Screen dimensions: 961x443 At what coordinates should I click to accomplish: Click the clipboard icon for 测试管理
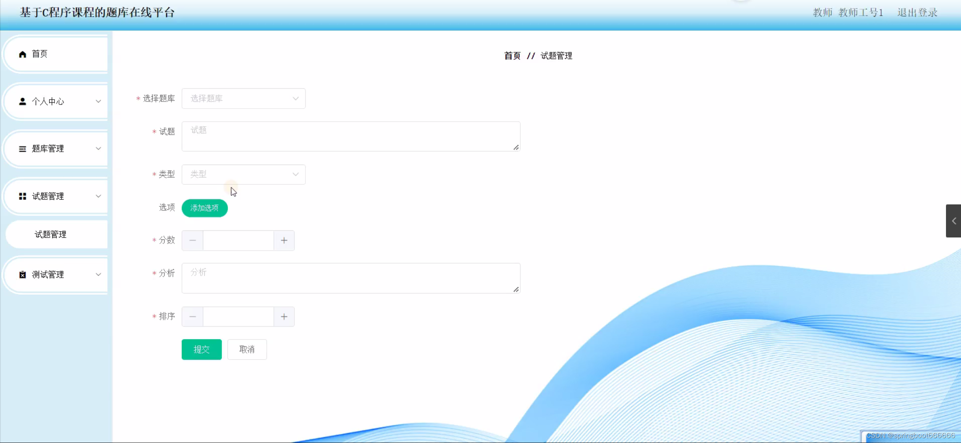(x=23, y=275)
